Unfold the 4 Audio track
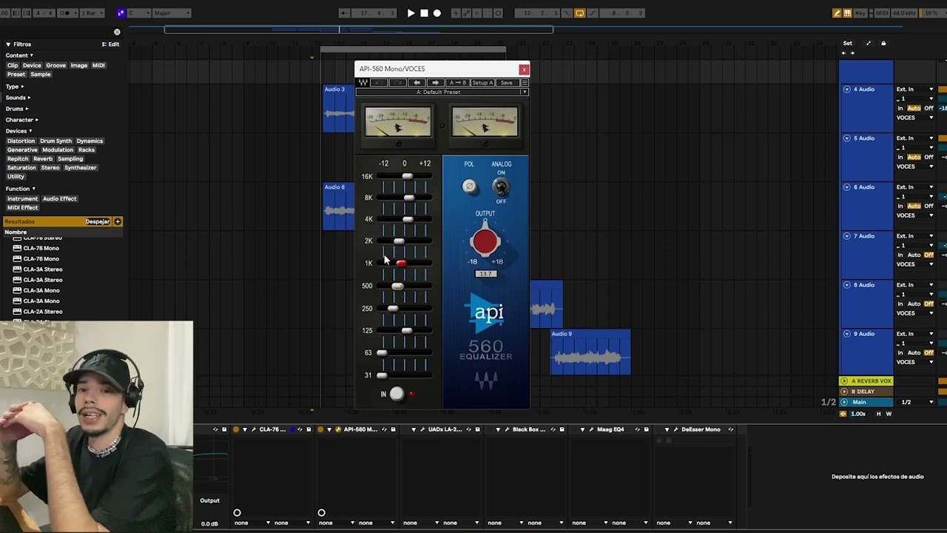Viewport: 947px width, 533px height. 847,90
